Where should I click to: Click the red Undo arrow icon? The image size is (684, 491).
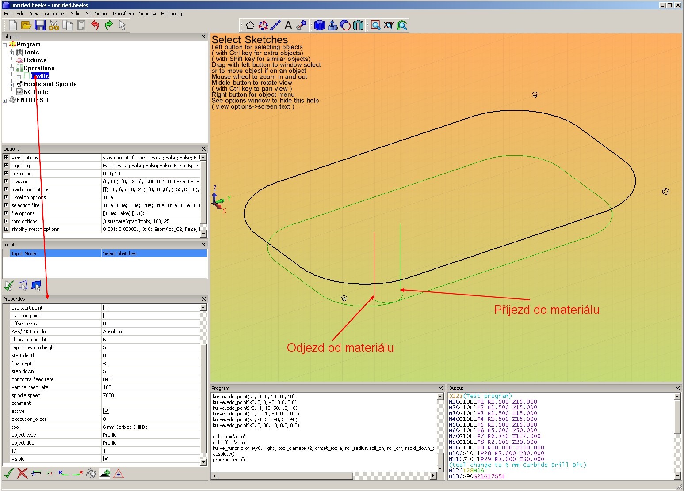[x=95, y=26]
